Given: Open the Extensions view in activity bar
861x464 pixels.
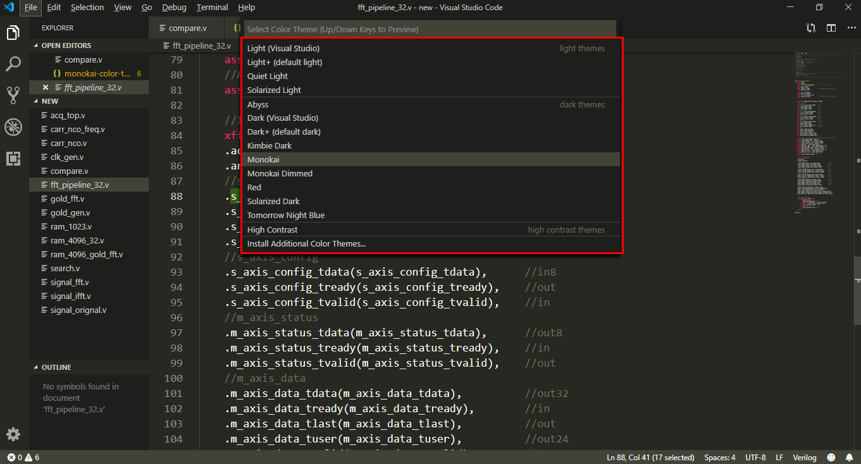Looking at the screenshot, I should (x=13, y=158).
